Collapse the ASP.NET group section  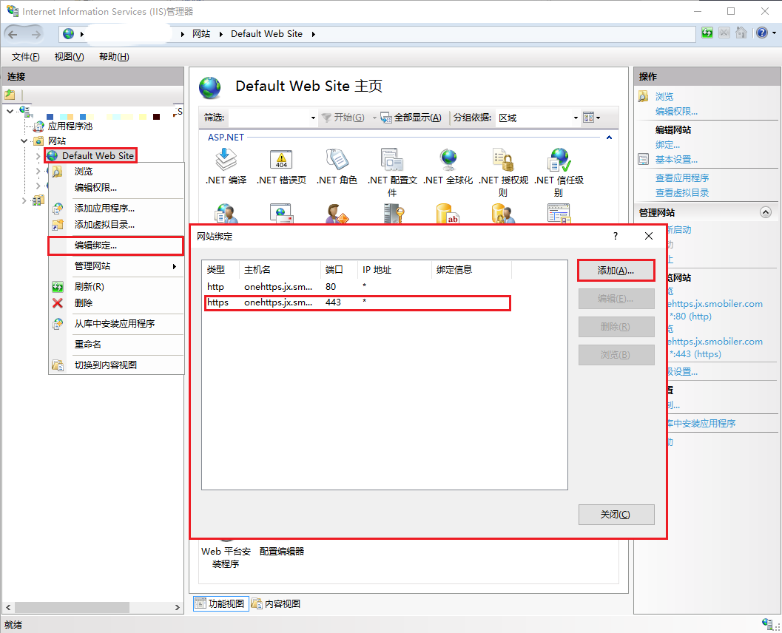[609, 138]
